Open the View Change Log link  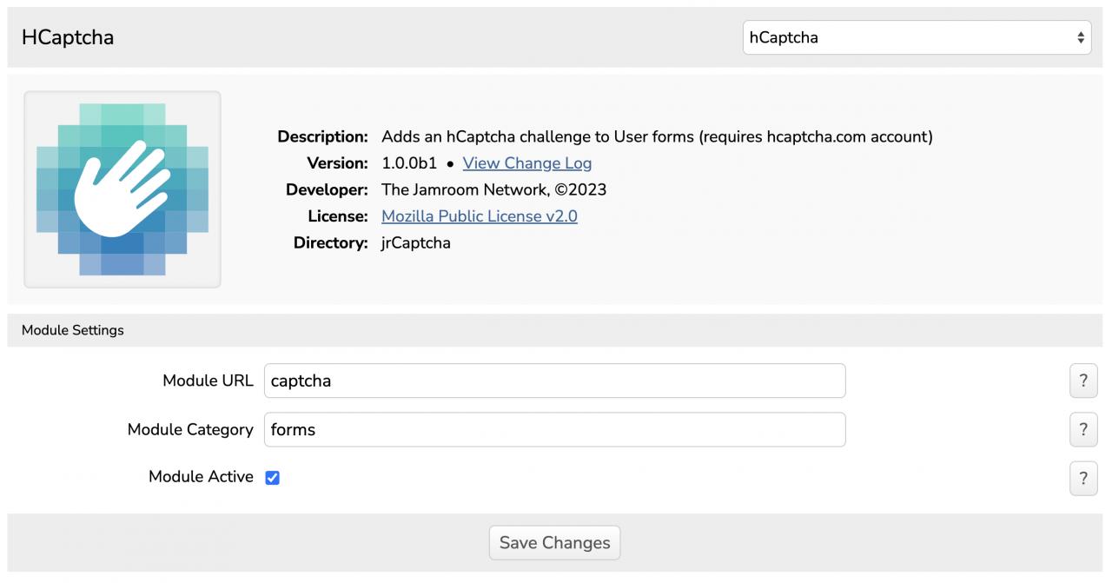pyautogui.click(x=526, y=163)
